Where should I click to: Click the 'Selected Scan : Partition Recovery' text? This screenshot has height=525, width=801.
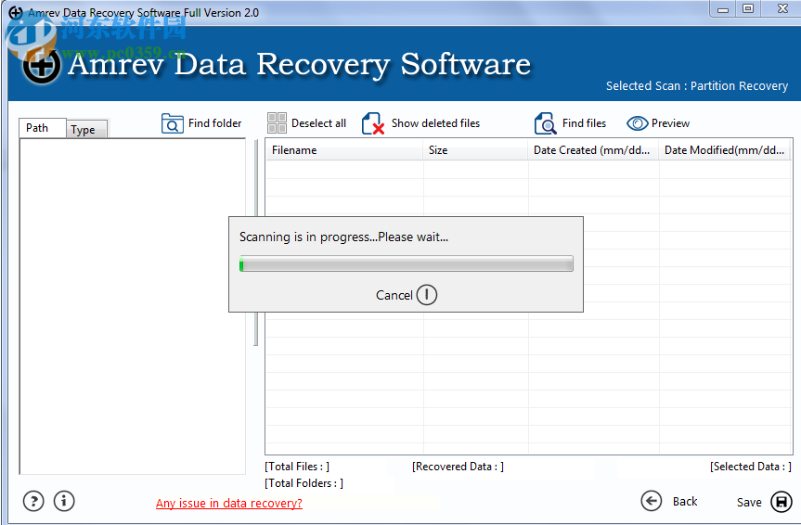[x=697, y=85]
